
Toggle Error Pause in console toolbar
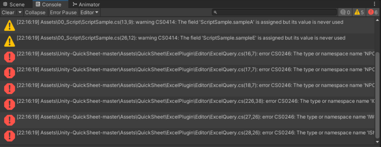[x=63, y=12]
